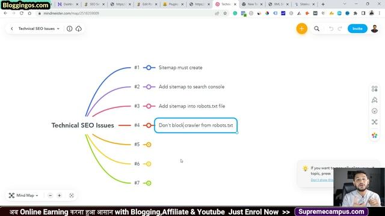Bookmark the page with star icon
Image resolution: width=385 pixels, height=216 pixels.
225,13
